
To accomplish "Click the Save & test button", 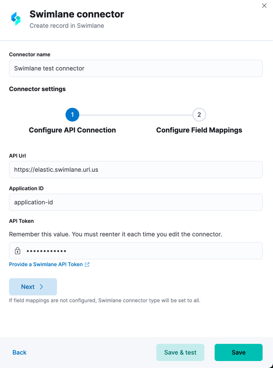I will [180, 353].
